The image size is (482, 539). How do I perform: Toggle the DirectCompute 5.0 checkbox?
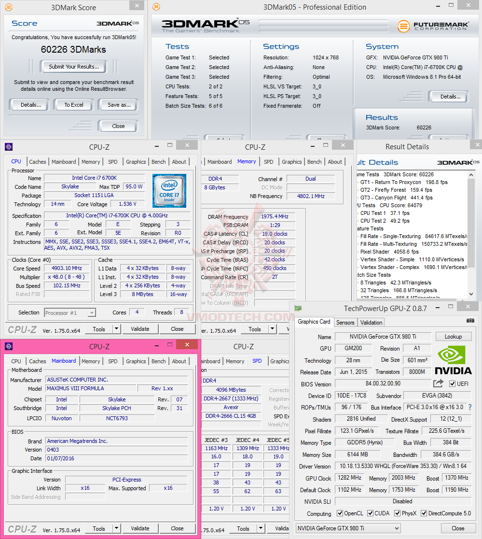tap(424, 513)
